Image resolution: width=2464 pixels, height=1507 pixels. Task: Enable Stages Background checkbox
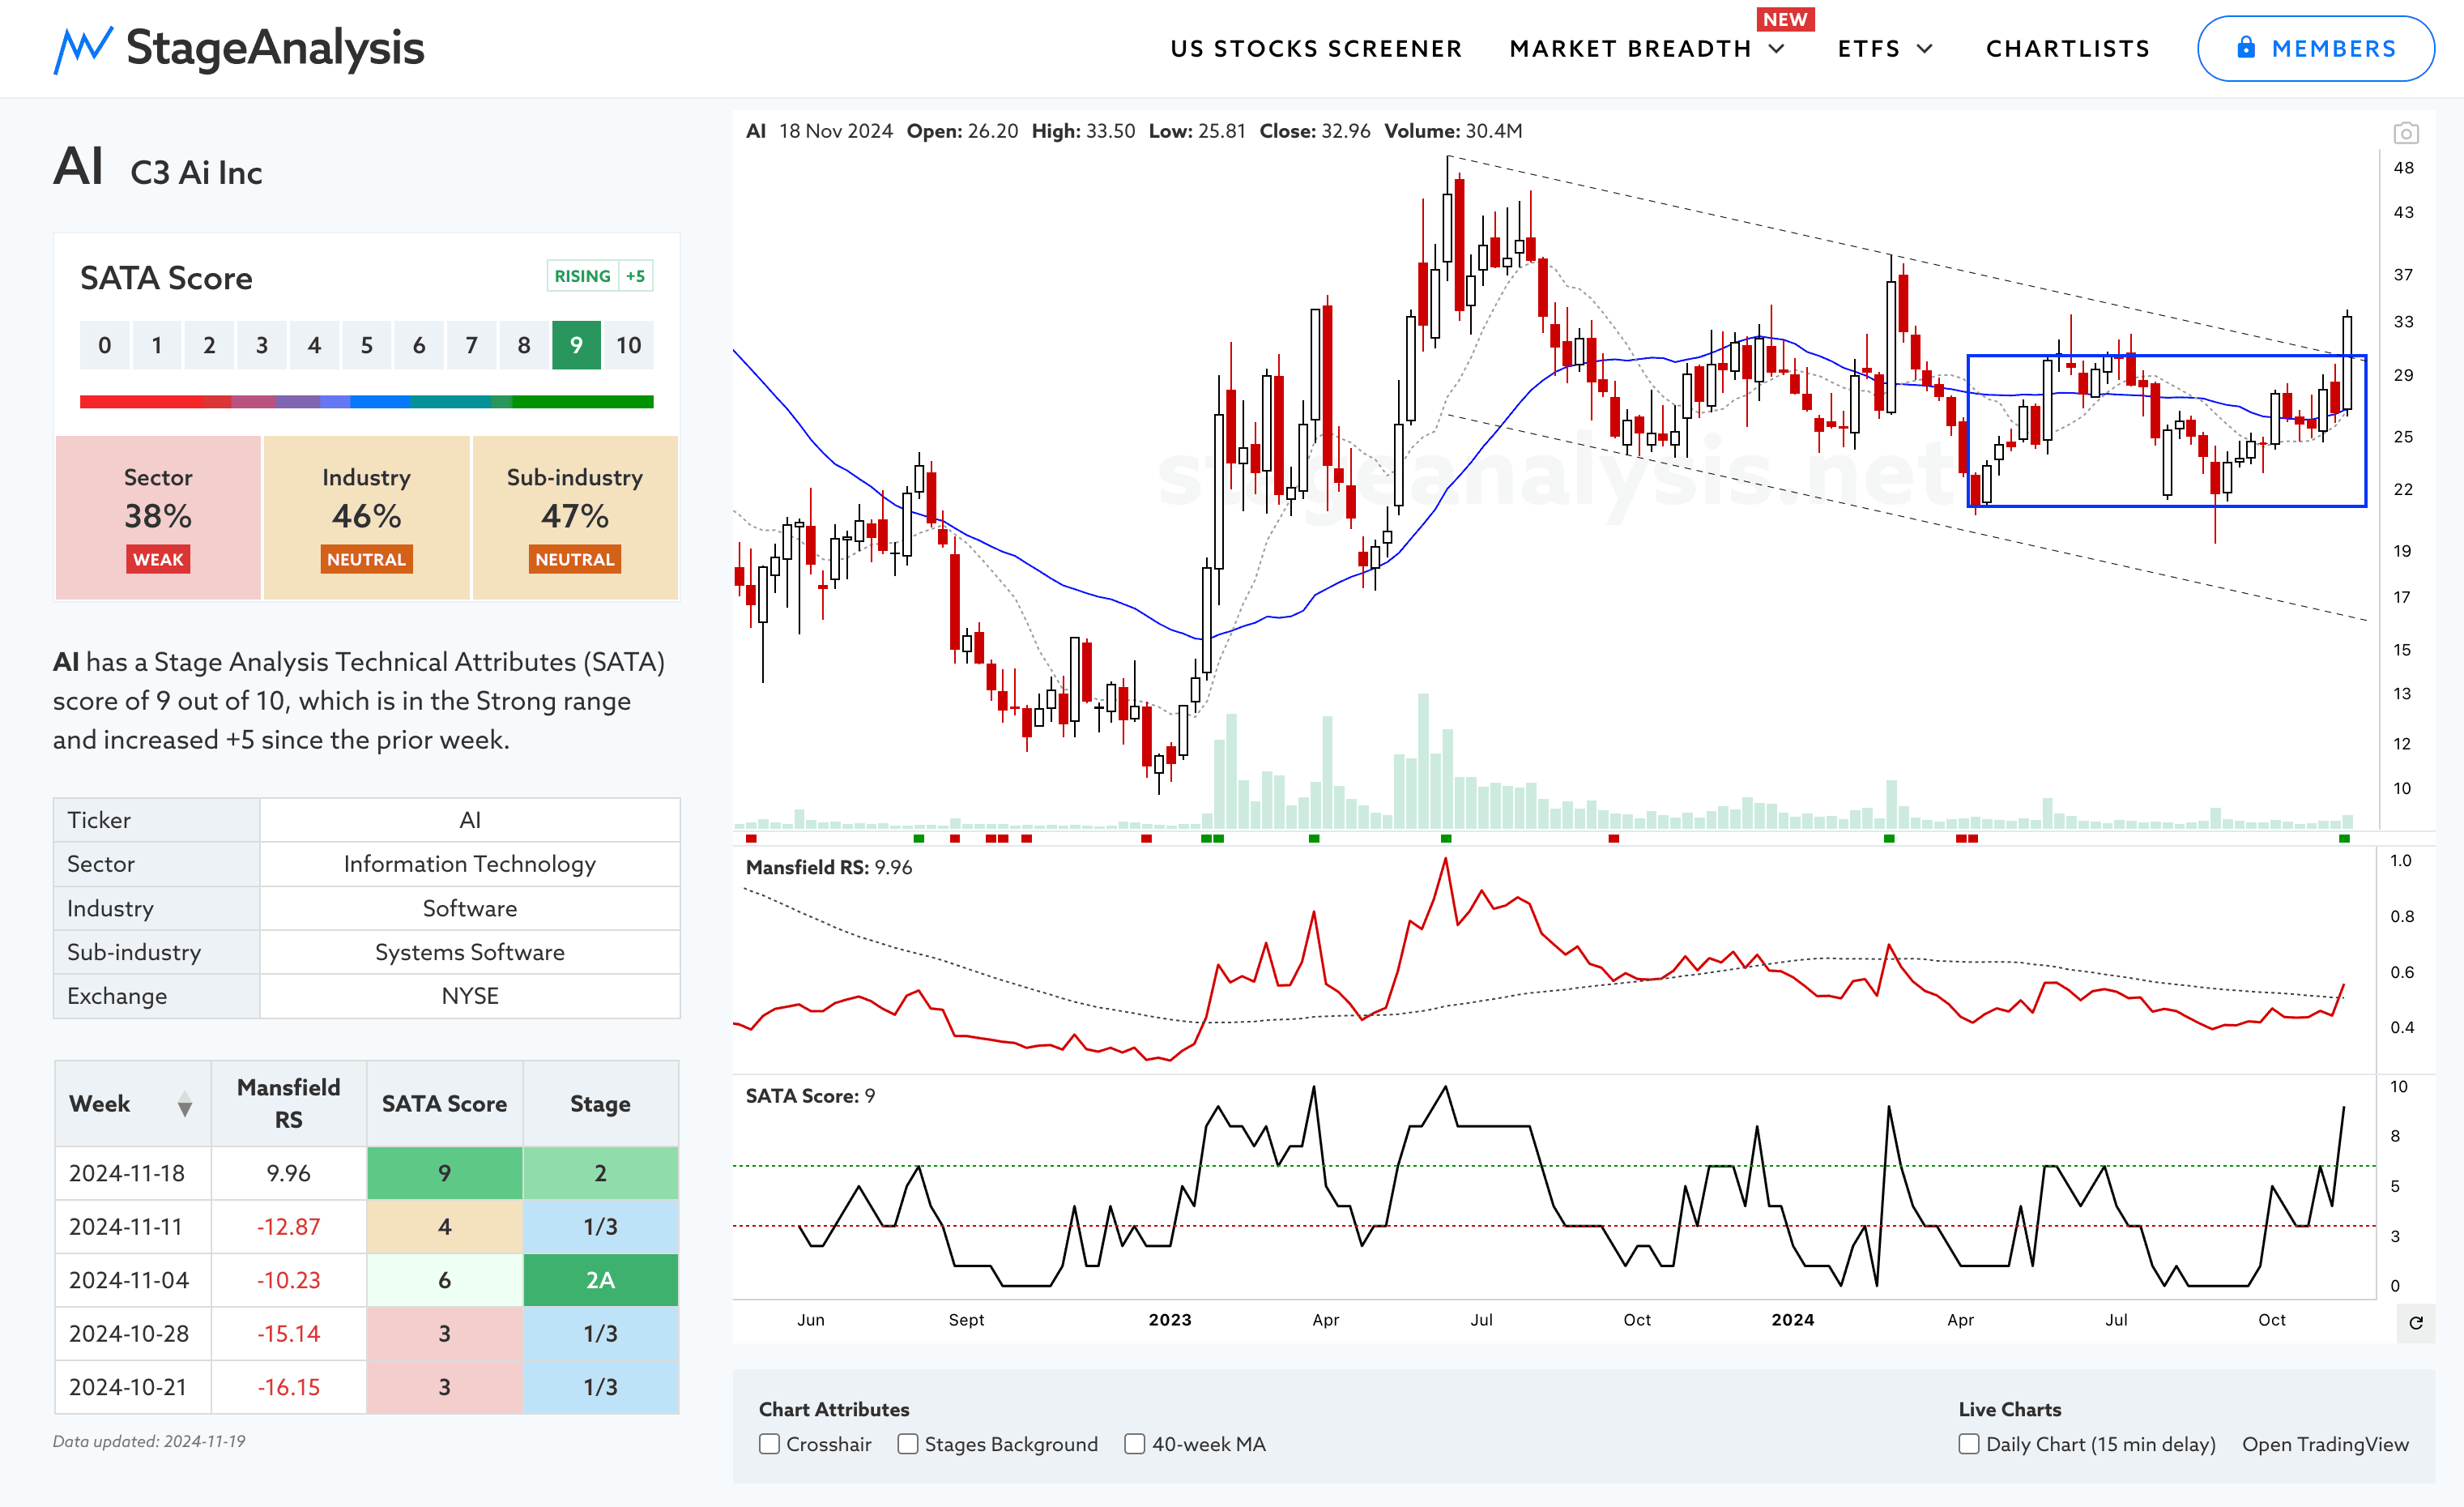click(907, 1443)
